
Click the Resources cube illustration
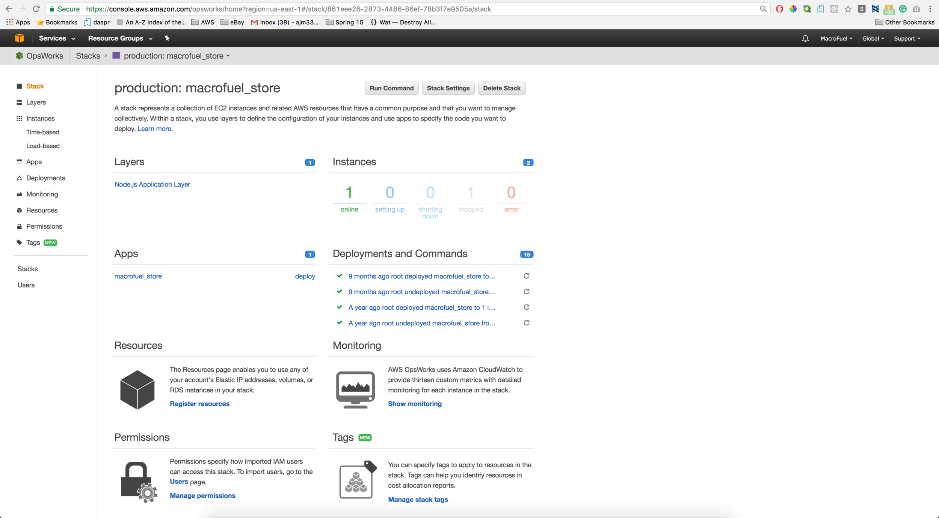pos(137,390)
